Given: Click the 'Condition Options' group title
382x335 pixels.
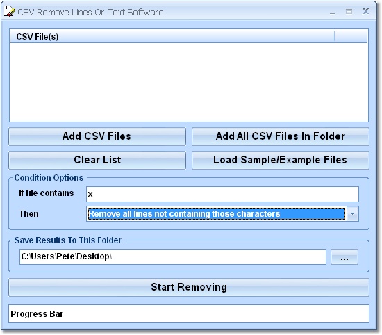Looking at the screenshot, I should [49, 178].
